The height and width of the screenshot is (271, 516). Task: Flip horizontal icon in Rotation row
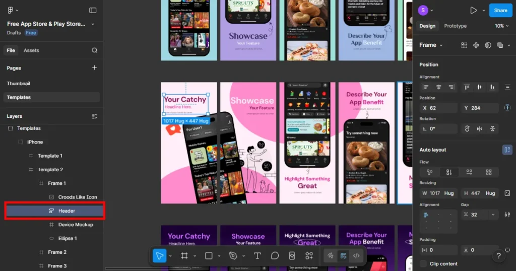(480, 128)
